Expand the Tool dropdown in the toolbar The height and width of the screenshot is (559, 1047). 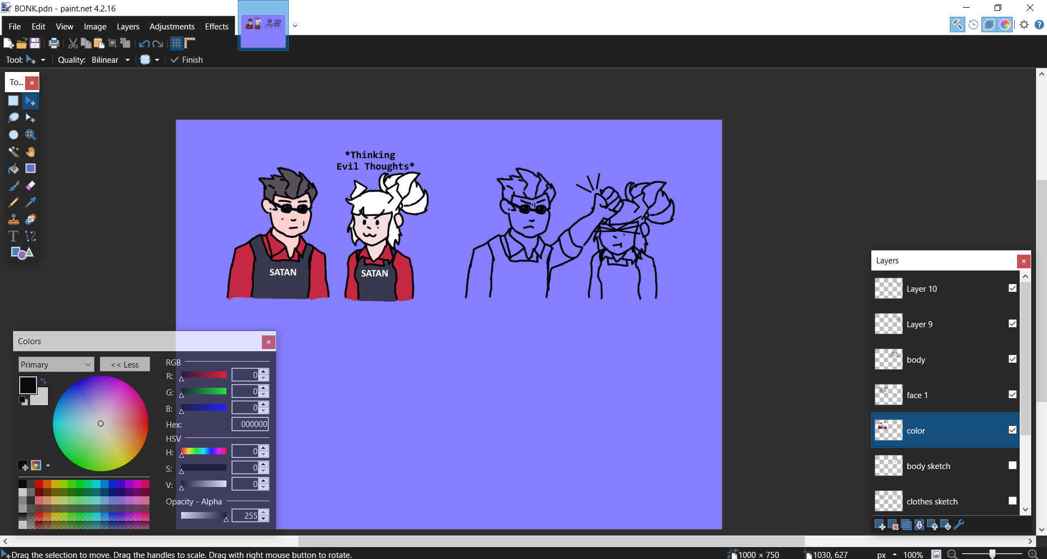click(43, 60)
